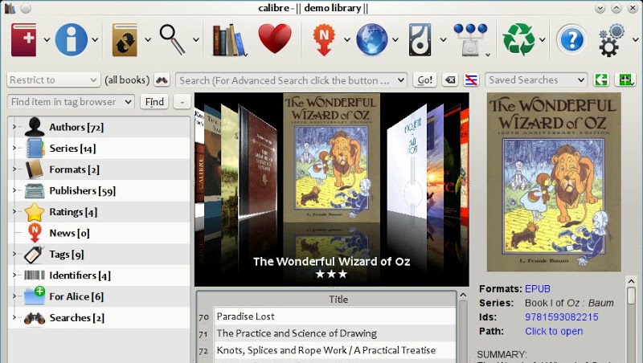Open dropdown arrow next to Add books

coord(47,39)
